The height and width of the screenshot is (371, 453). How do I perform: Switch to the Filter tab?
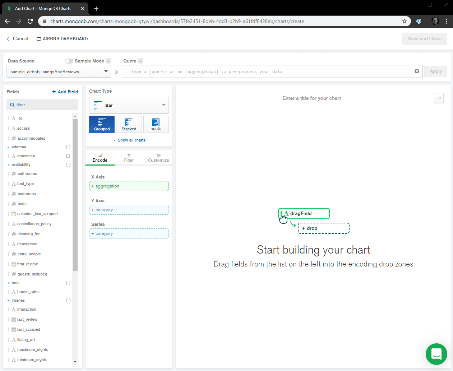pos(129,158)
